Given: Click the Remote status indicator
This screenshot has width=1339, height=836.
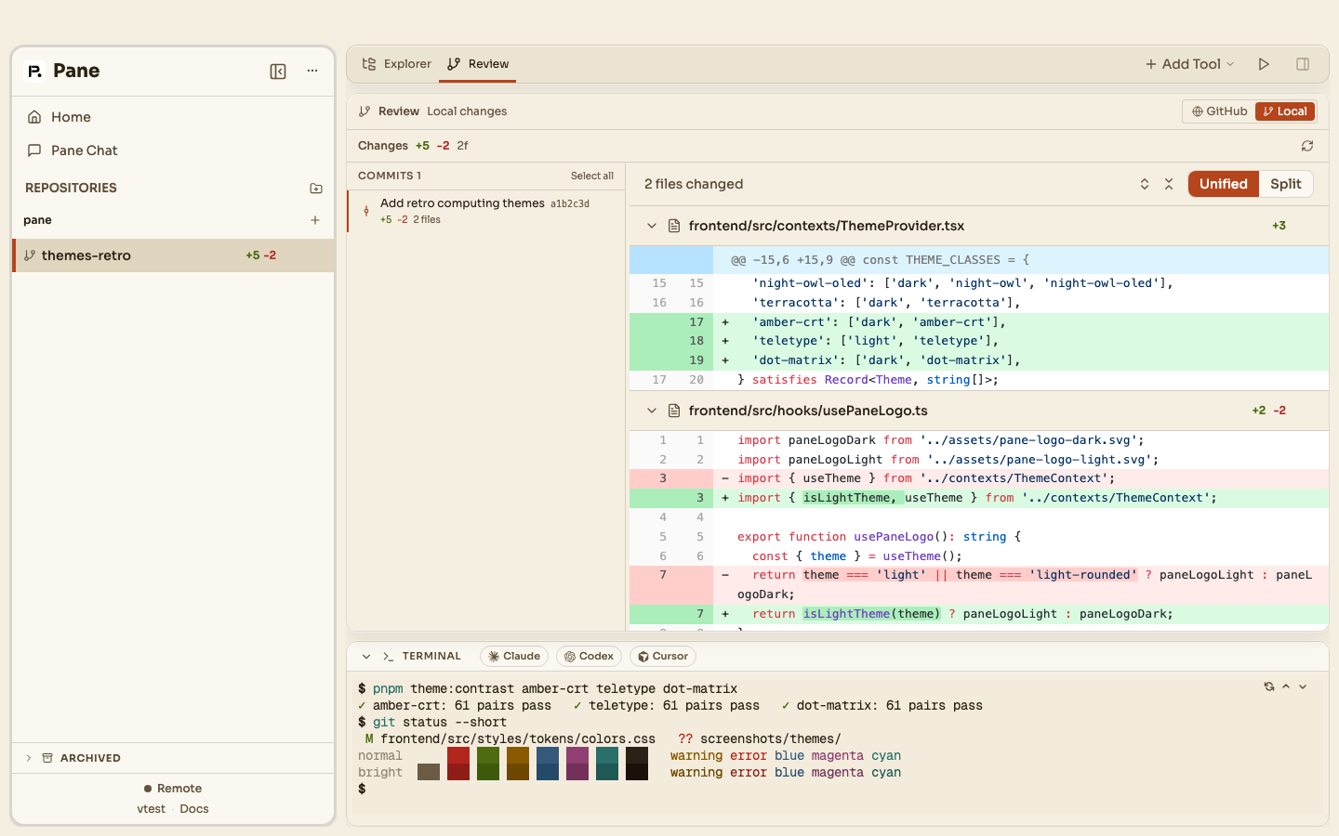Looking at the screenshot, I should pyautogui.click(x=173, y=789).
